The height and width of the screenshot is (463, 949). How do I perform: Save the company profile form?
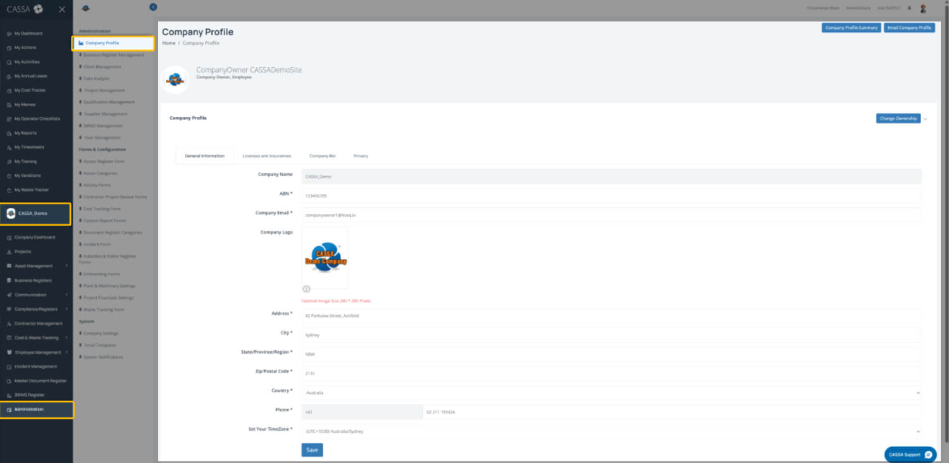(x=312, y=450)
